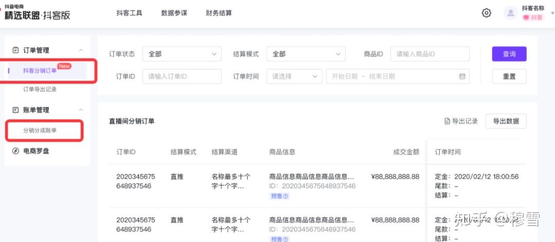555x242 pixels.
Task: Click the 电商罗盘 compass icon
Action: click(15, 151)
